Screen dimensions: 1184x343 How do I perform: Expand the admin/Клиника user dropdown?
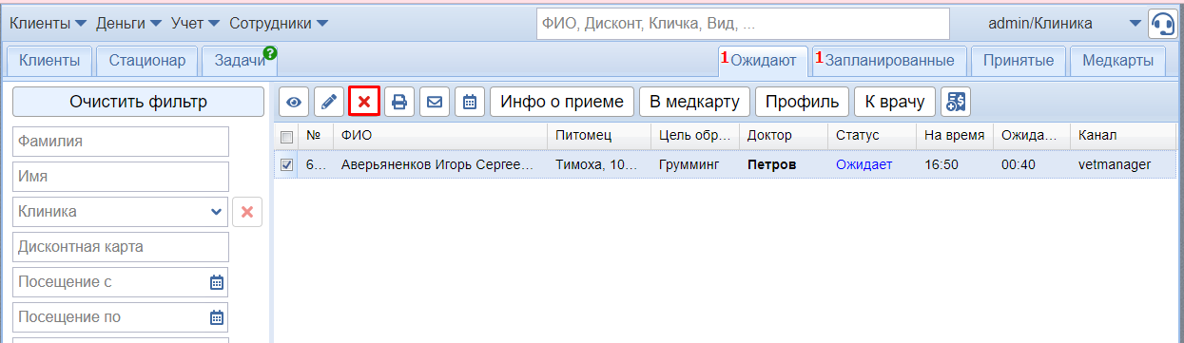coord(1135,23)
